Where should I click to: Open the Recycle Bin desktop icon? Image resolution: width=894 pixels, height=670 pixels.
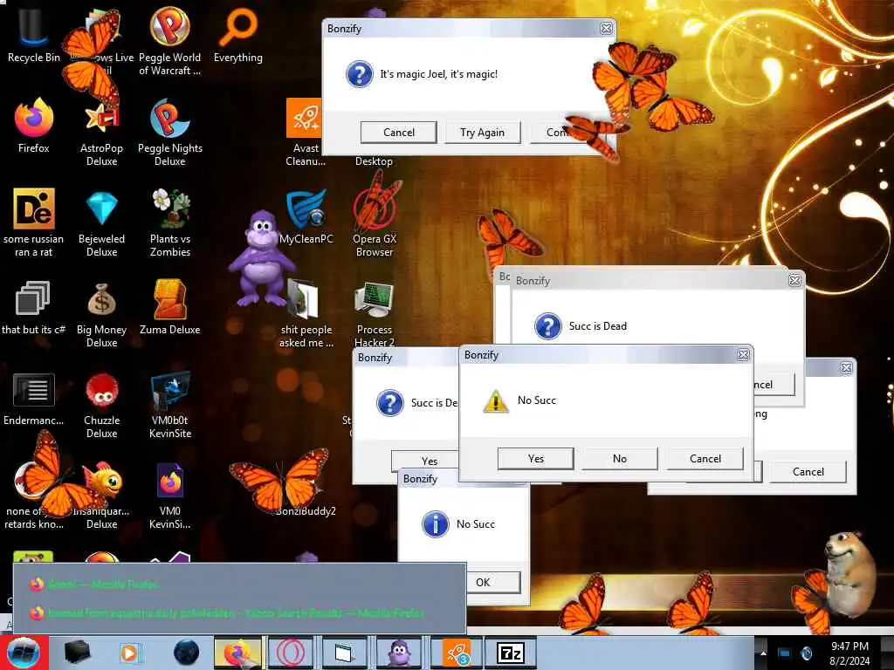tap(34, 34)
